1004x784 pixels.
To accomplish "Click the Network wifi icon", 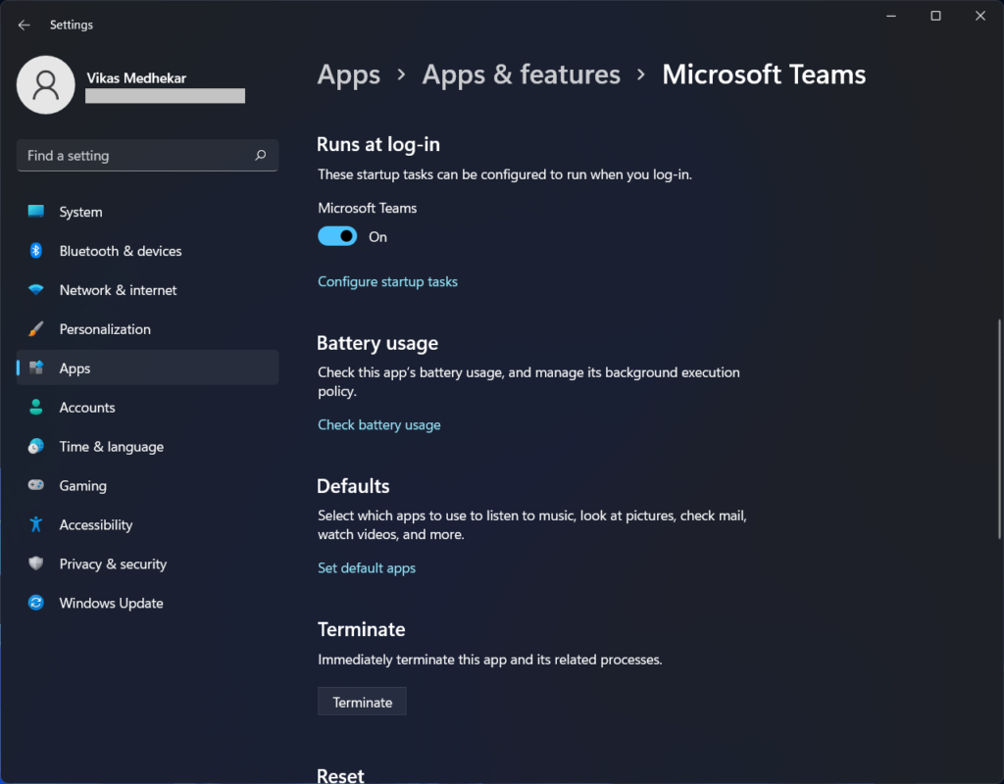I will click(36, 290).
